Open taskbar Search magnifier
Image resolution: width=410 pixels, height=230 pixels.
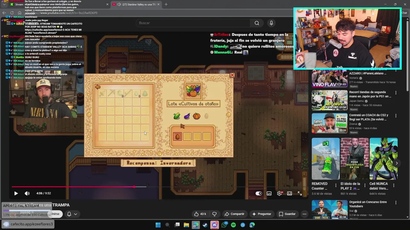pos(168,225)
